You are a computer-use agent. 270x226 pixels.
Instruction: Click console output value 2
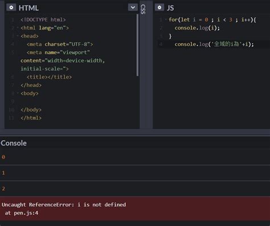(x=3, y=189)
